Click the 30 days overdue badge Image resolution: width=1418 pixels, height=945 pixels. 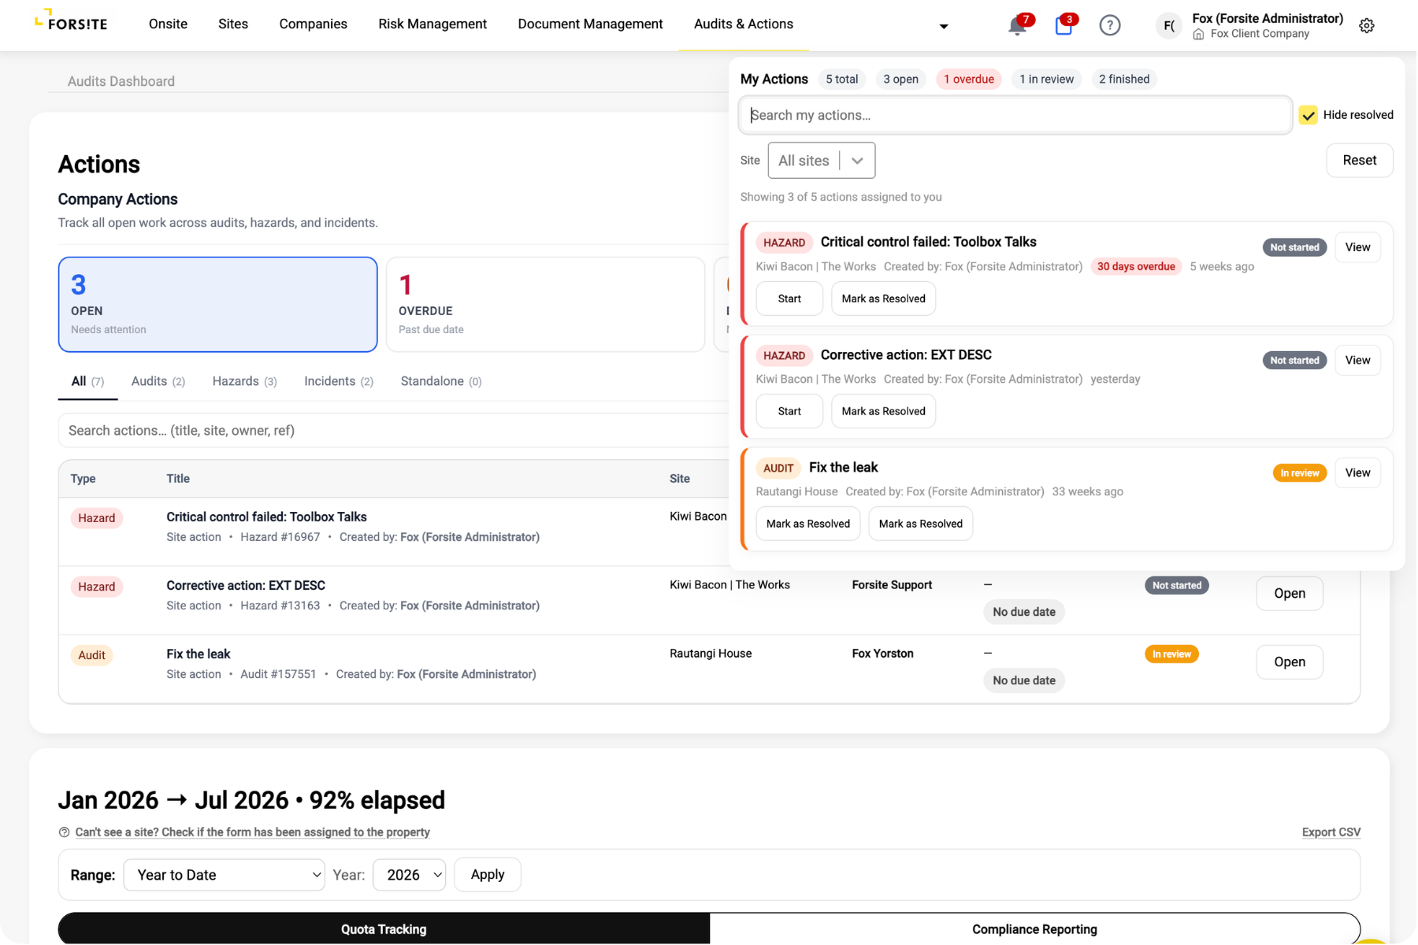click(x=1135, y=267)
